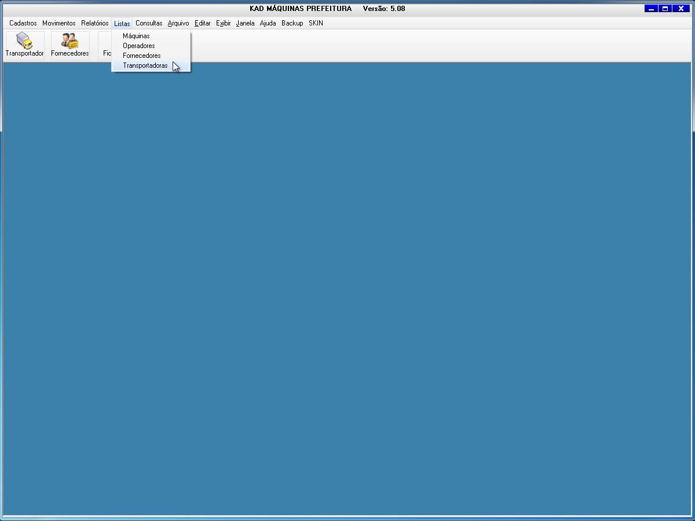Open the Relatórios menu
This screenshot has height=521, width=695.
(95, 23)
